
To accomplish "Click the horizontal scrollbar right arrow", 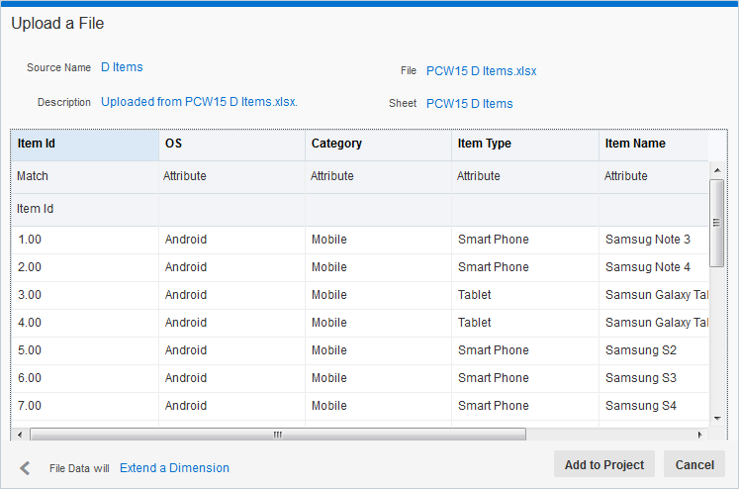I will (x=699, y=435).
